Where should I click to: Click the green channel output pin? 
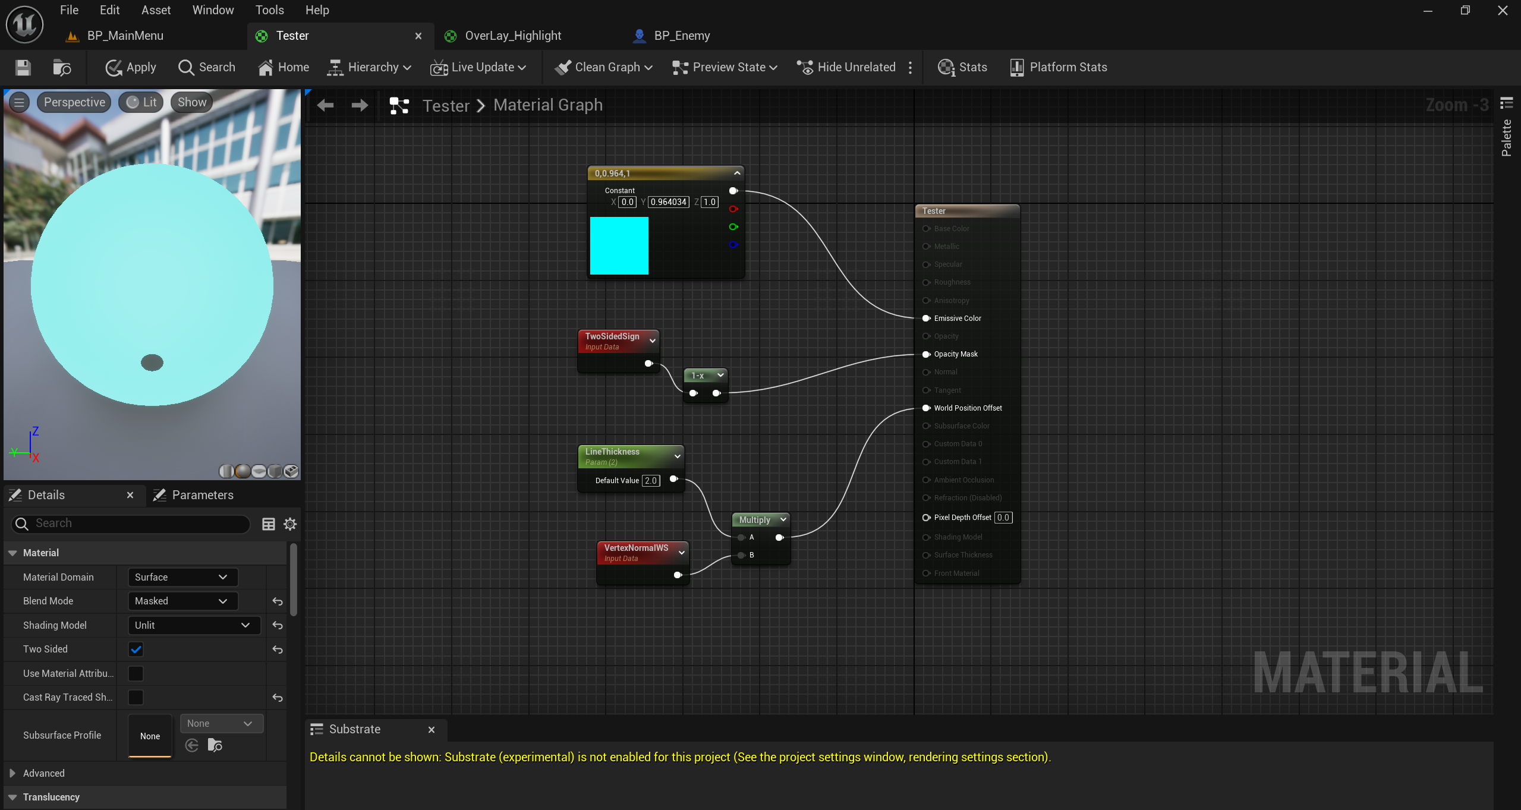pyautogui.click(x=733, y=226)
